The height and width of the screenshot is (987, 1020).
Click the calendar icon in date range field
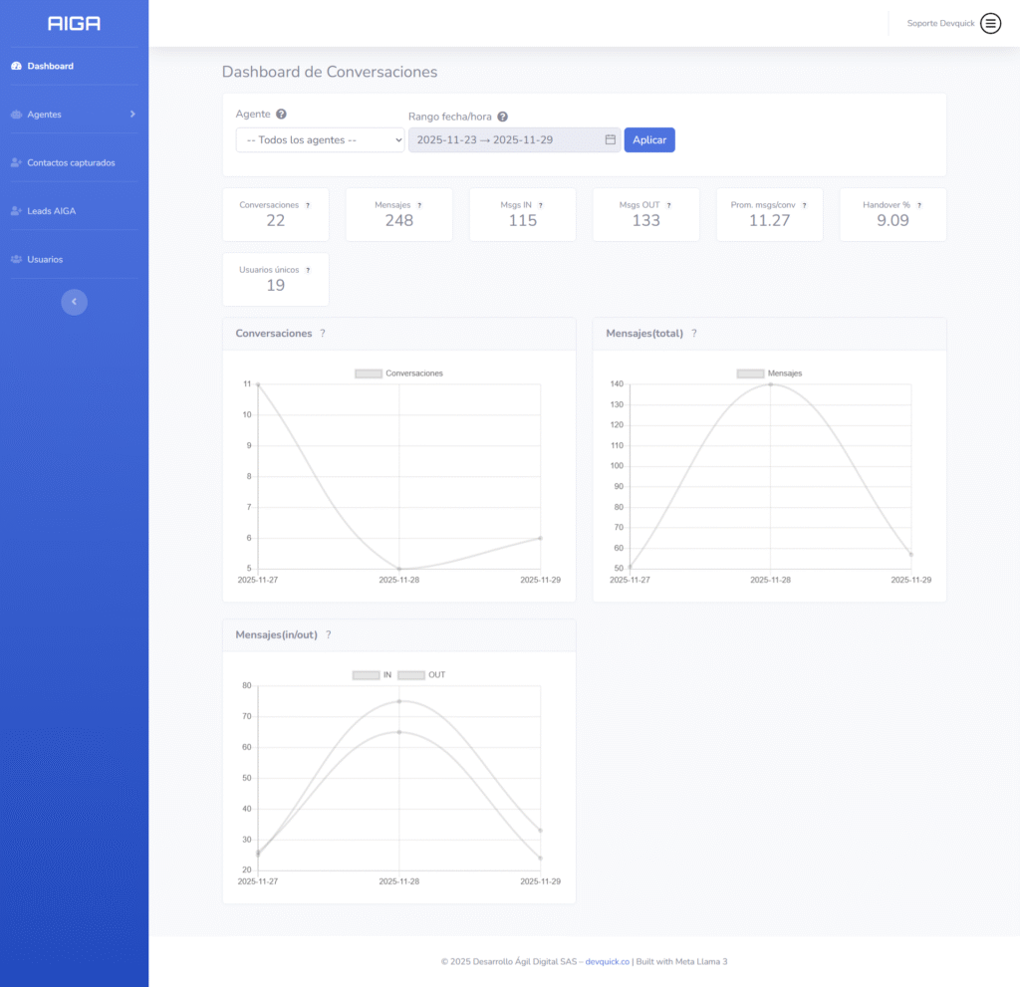610,140
